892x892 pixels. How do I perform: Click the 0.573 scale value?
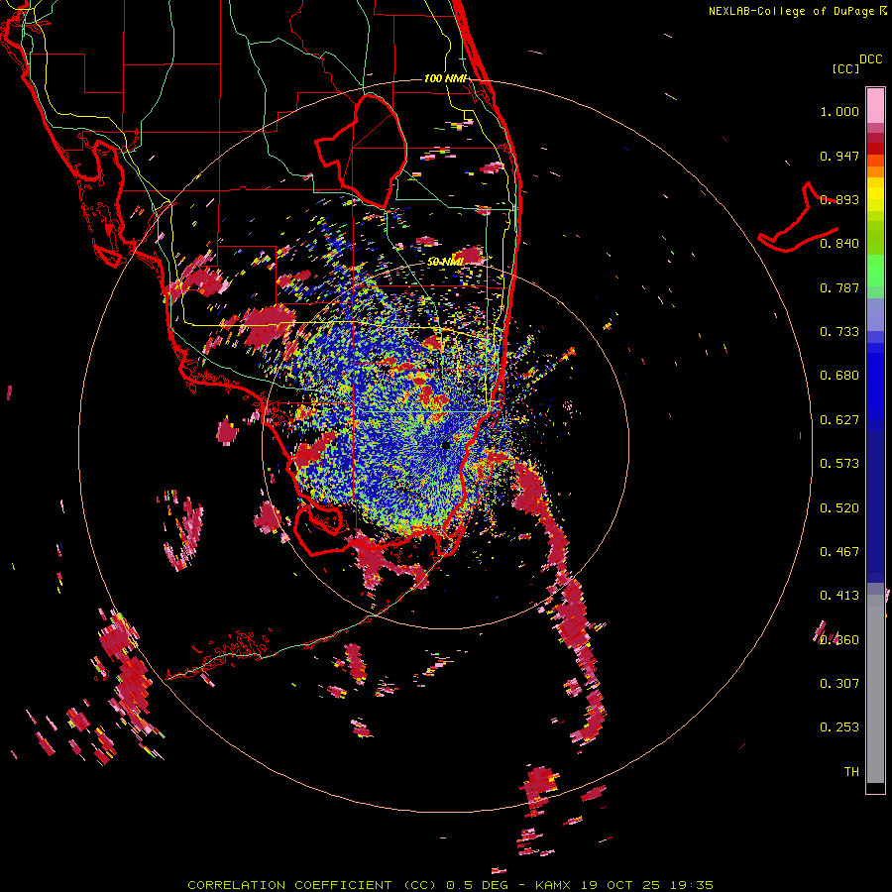tap(839, 464)
